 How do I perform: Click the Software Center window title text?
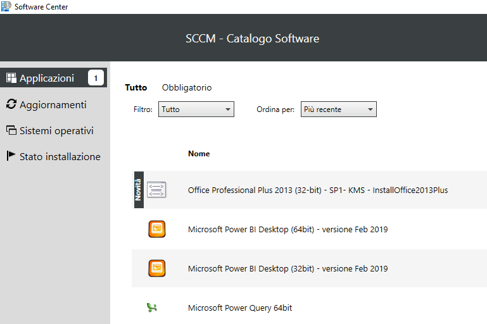pyautogui.click(x=41, y=6)
